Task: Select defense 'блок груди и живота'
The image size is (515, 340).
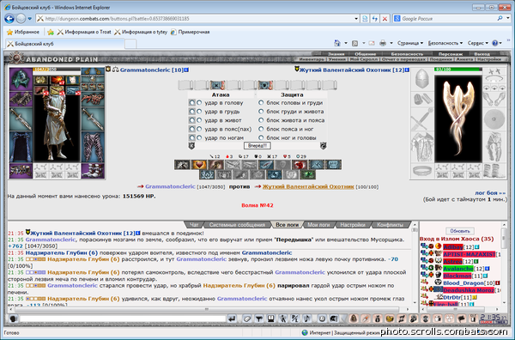Action: [x=261, y=112]
